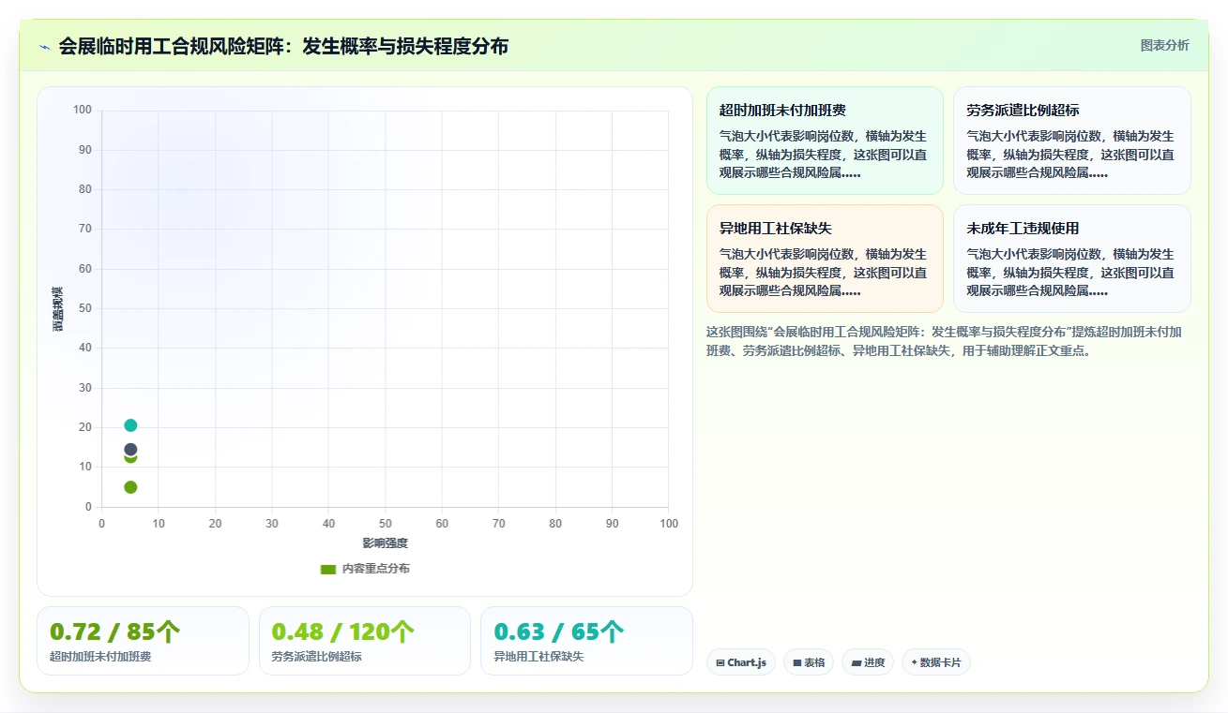Click the icon inside the 表格 tag
Screen dimensions: 1228x713
pyautogui.click(x=796, y=662)
